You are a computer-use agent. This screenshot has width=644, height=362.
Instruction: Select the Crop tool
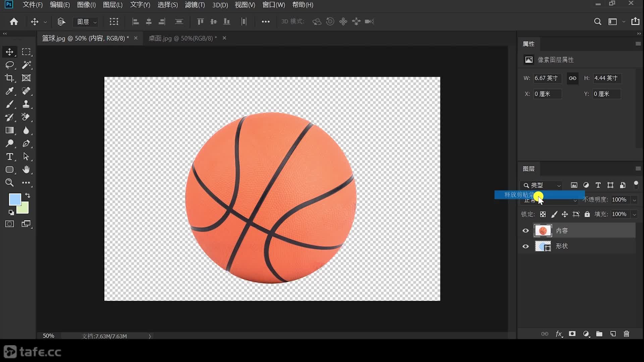pos(9,78)
